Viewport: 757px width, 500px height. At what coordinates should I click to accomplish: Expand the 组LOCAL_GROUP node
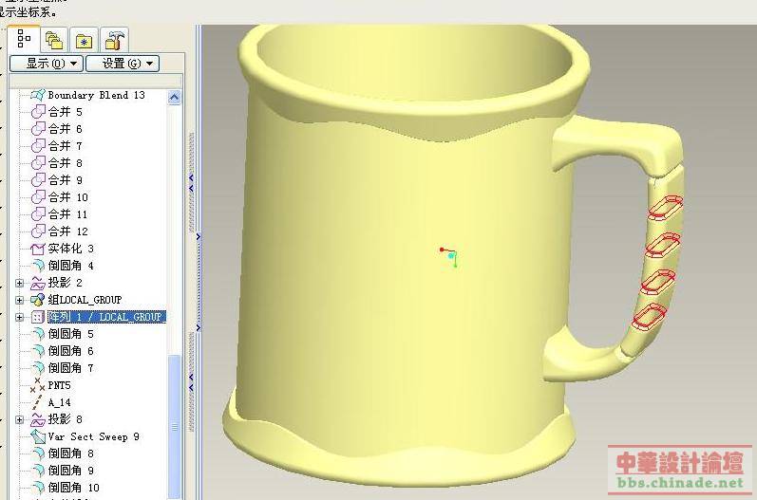pyautogui.click(x=20, y=300)
